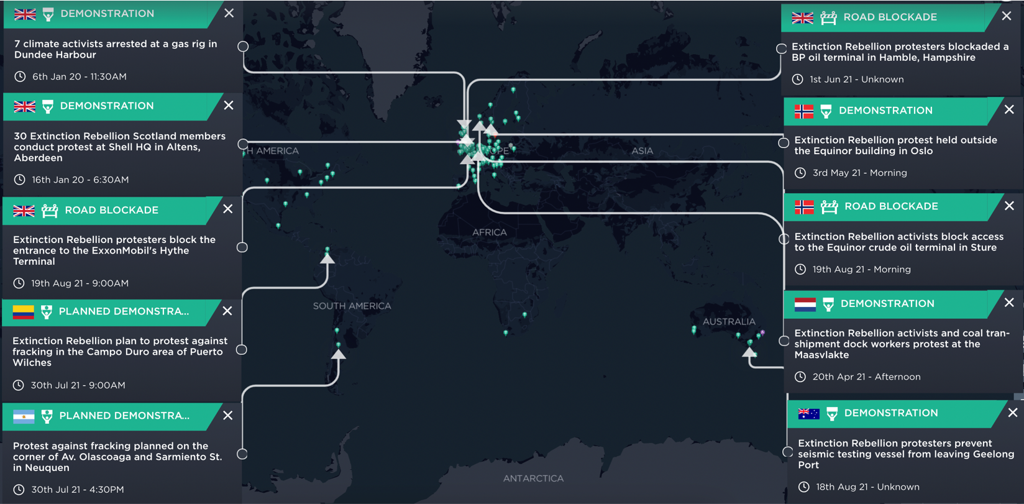The width and height of the screenshot is (1024, 504).
Task: Click clock icon beside 16th Jan 20 - 6:30AM
Action: pos(20,180)
